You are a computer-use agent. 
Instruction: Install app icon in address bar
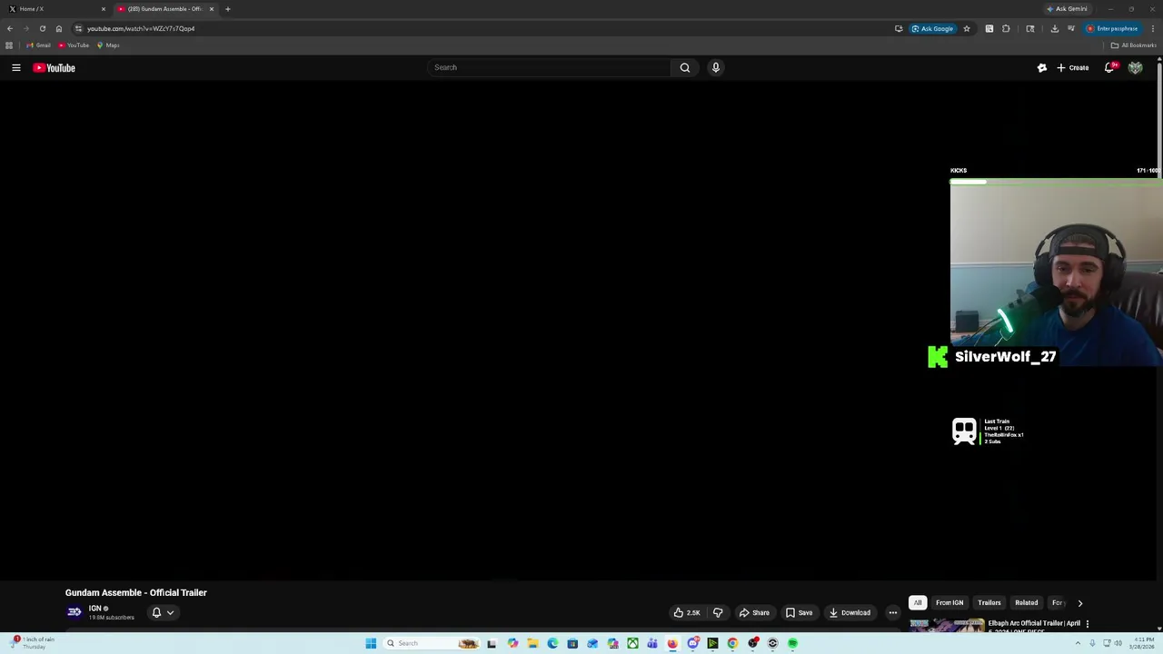[x=899, y=28]
